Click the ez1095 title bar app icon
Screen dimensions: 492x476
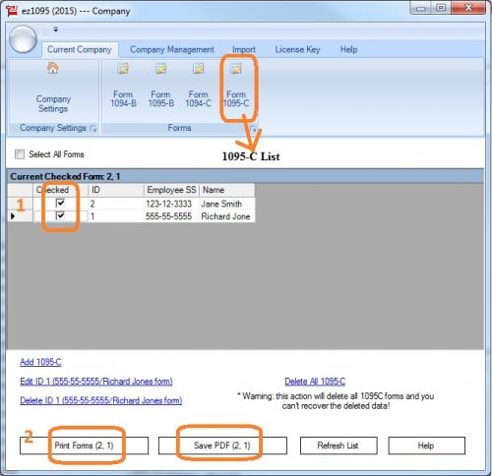pyautogui.click(x=12, y=11)
